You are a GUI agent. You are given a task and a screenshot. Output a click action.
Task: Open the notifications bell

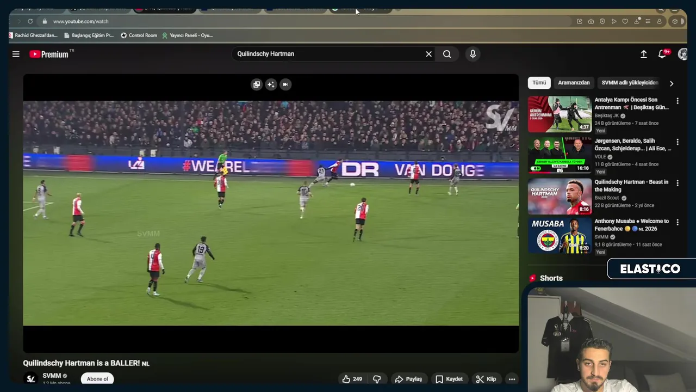pos(662,54)
